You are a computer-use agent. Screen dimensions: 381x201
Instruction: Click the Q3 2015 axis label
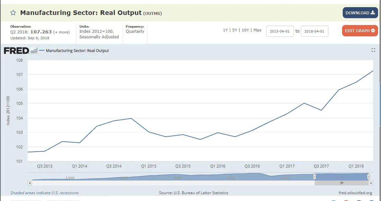(183, 166)
